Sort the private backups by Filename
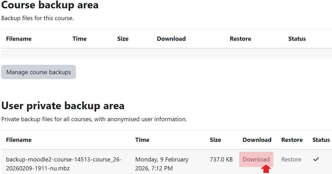The image size is (332, 174). click(x=19, y=140)
